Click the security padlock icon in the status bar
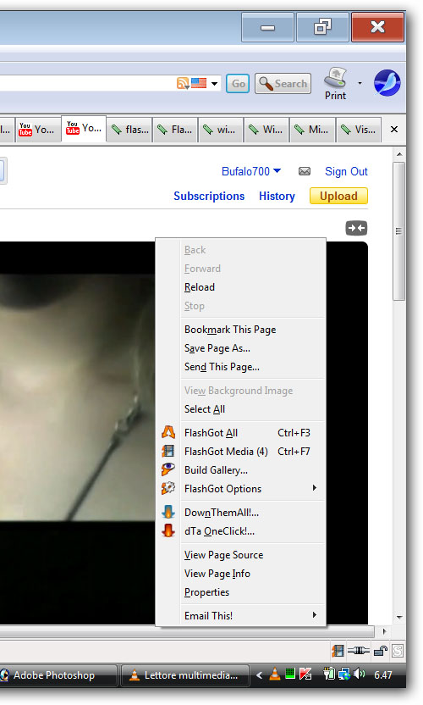Image resolution: width=423 pixels, height=705 pixels. pos(381,651)
